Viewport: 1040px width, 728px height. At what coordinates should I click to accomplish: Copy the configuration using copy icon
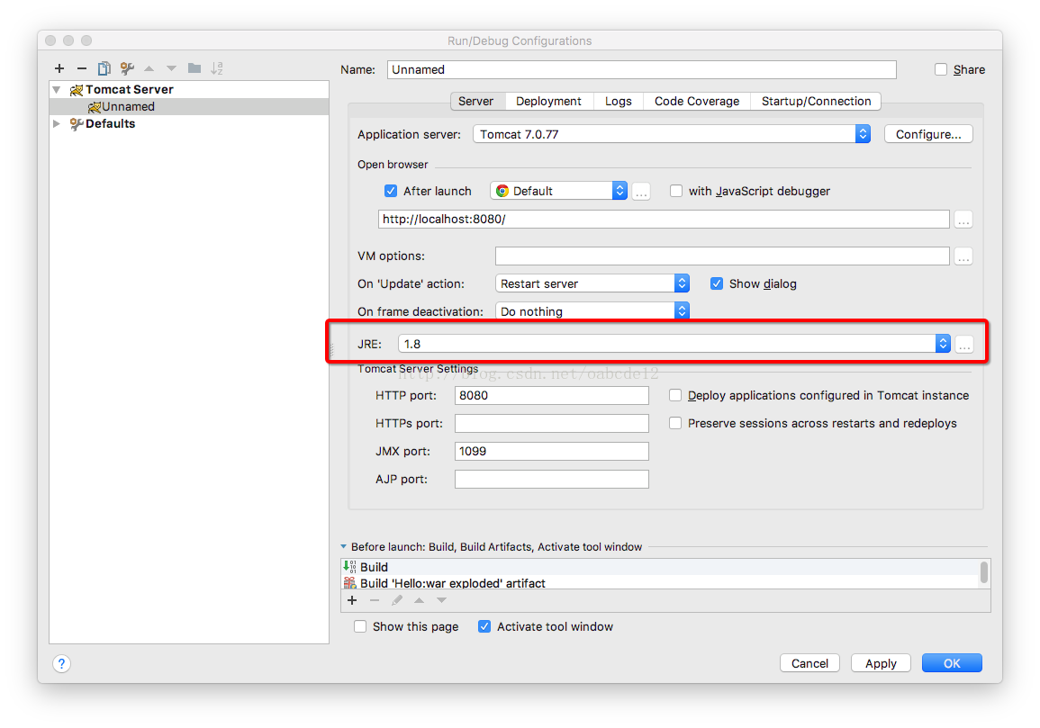[104, 68]
